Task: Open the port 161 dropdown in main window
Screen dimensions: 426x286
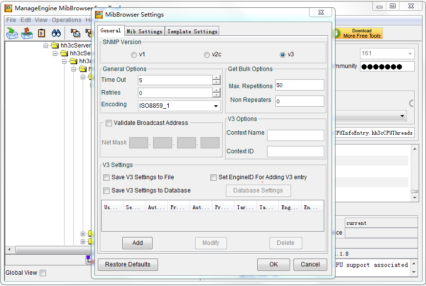Action: (410, 54)
